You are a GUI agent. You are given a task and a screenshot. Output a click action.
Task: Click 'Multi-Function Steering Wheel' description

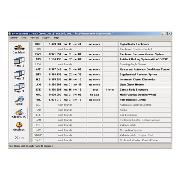(x=145, y=94)
